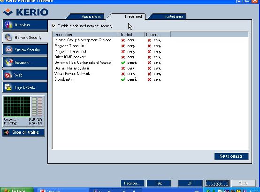The image size is (260, 192).
Task: Click the Outgoing speed readout
Action: click(x=23, y=120)
